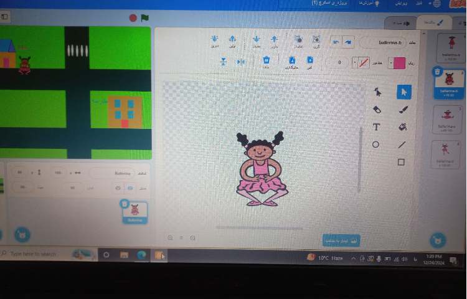This screenshot has width=467, height=299.
Task: Toggle sprite visibility to shown (eye icon)
Action: (130, 187)
